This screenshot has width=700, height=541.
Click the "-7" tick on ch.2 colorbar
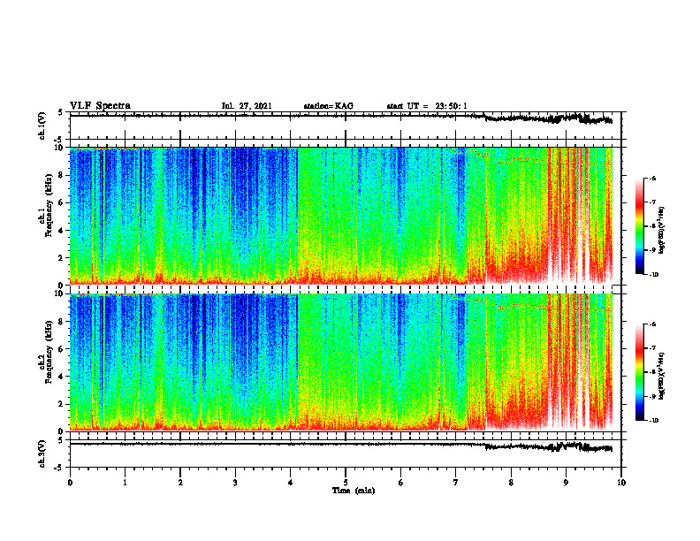coord(652,348)
